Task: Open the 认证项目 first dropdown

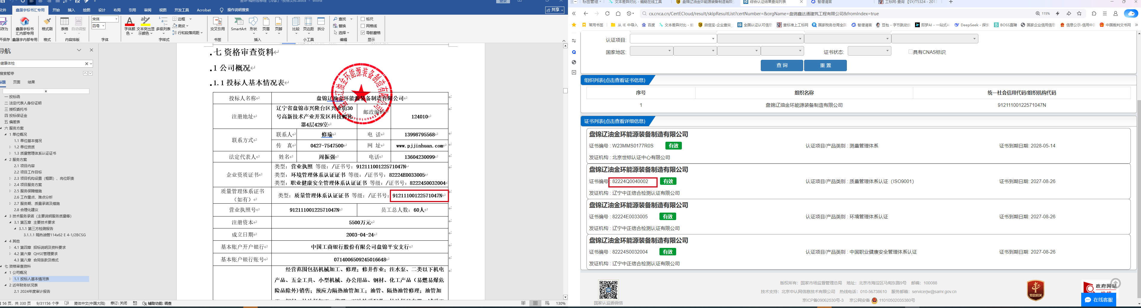Action: [673, 39]
